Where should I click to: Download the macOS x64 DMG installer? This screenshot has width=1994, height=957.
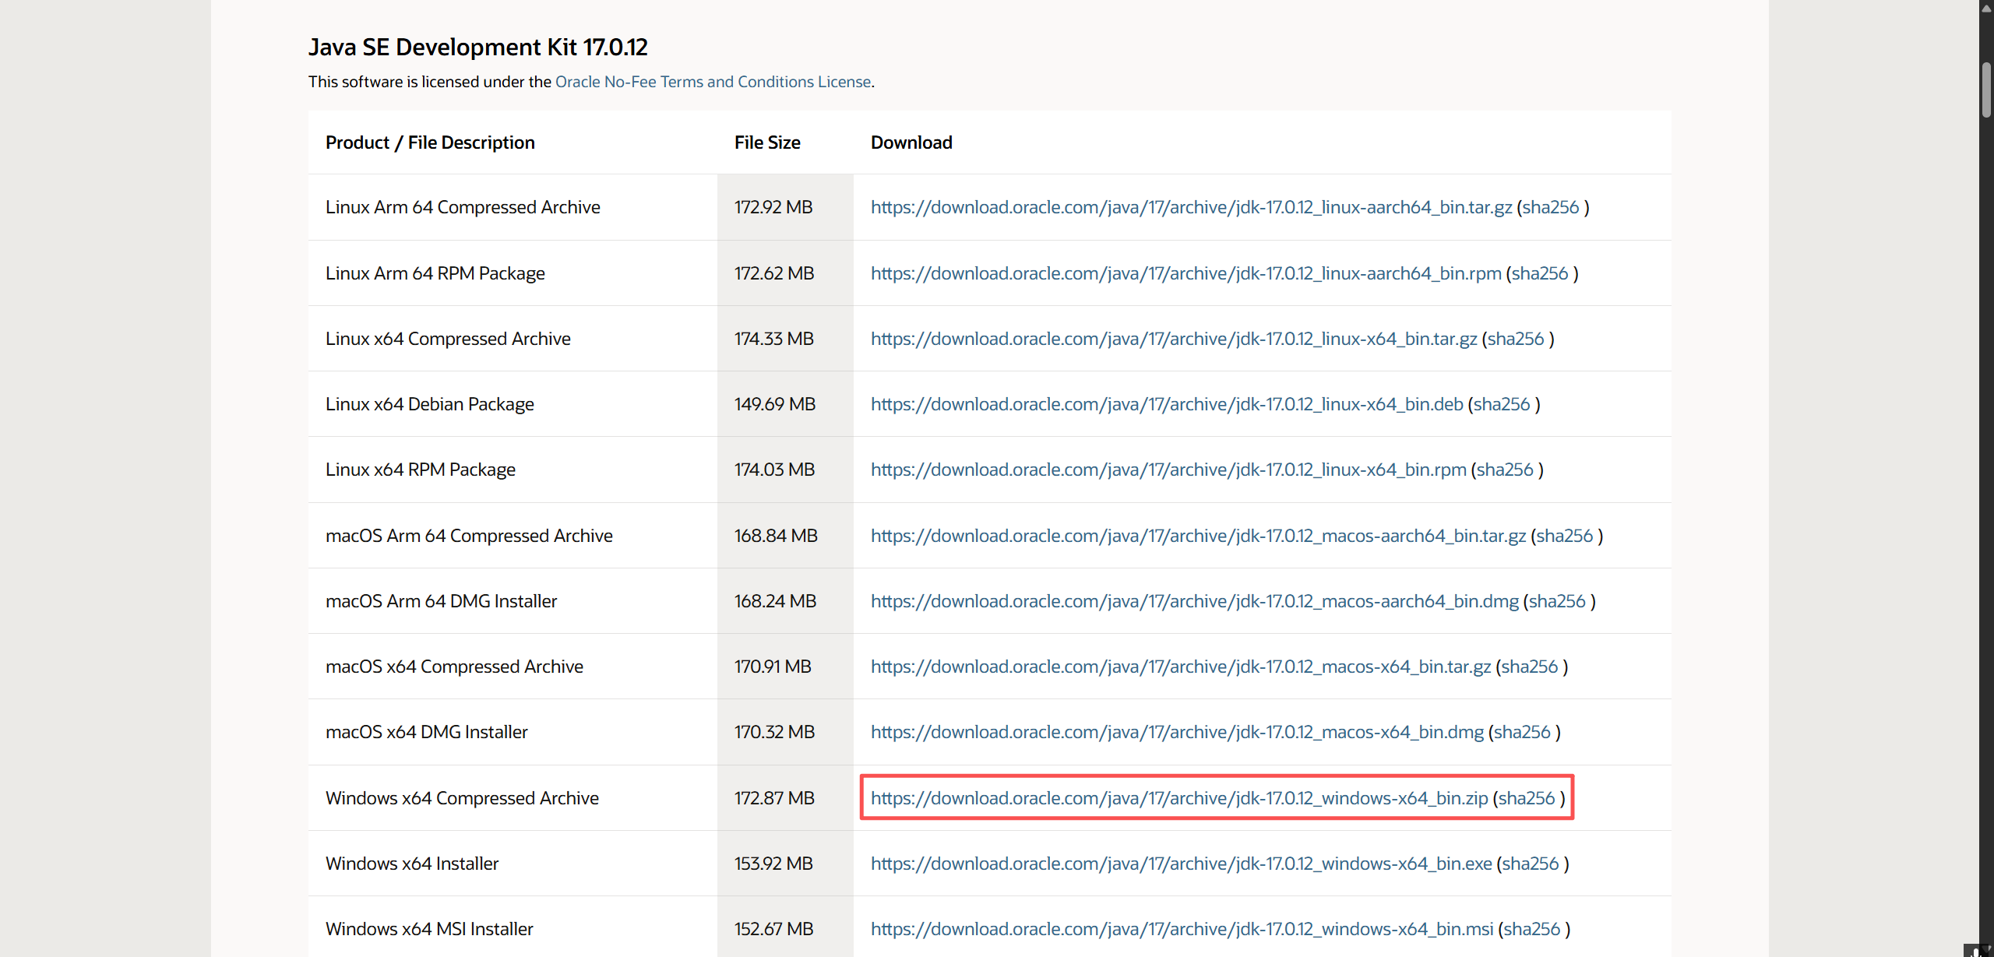point(1177,732)
